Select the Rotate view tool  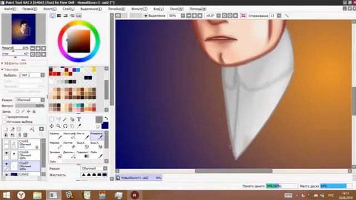click(x=65, y=126)
